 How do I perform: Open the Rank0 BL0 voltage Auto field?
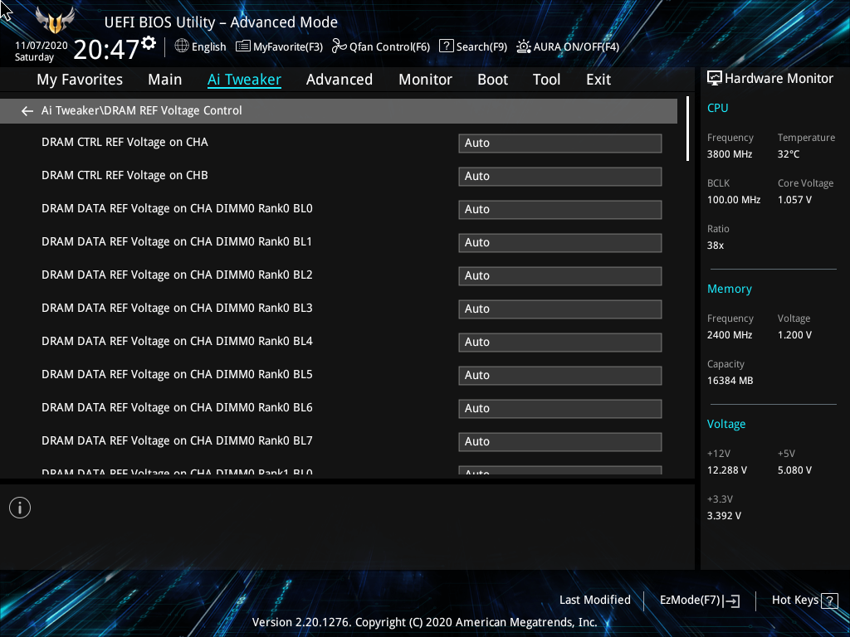tap(560, 210)
